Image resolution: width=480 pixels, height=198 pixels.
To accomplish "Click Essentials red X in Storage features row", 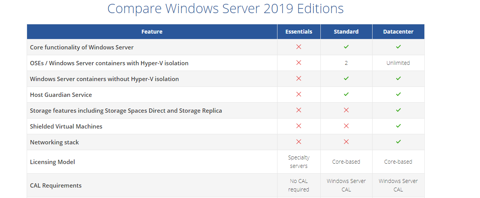I will pyautogui.click(x=299, y=110).
